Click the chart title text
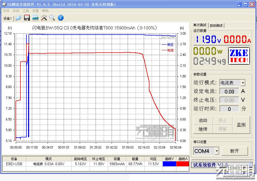This screenshot has height=181, width=257. 94,28
